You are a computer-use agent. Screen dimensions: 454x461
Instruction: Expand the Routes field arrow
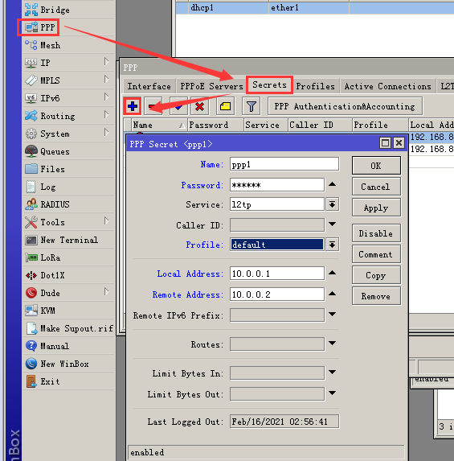pos(332,344)
